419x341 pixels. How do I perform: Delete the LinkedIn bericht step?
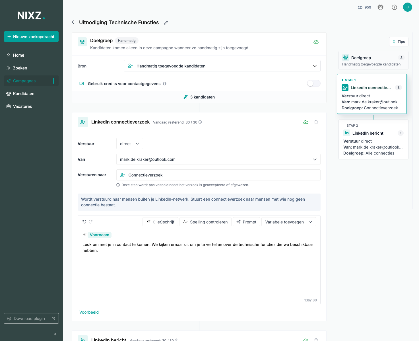316,340
